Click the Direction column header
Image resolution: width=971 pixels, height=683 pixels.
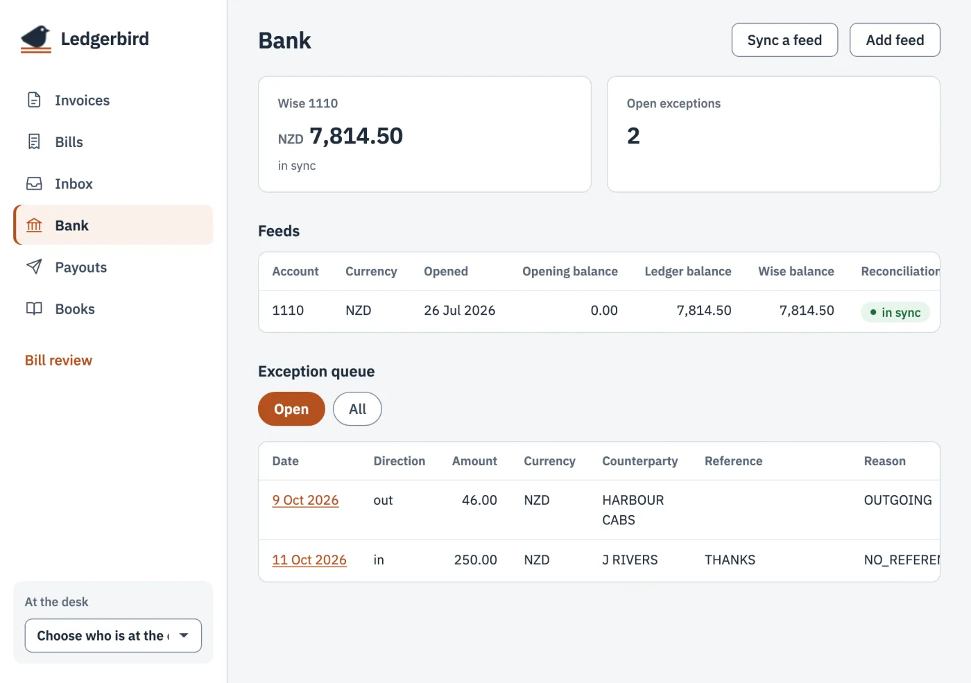(x=399, y=461)
